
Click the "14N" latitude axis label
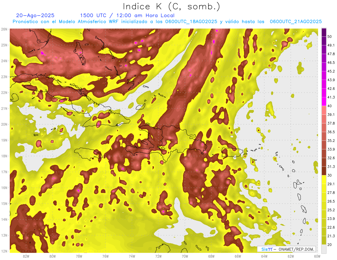(4, 219)
